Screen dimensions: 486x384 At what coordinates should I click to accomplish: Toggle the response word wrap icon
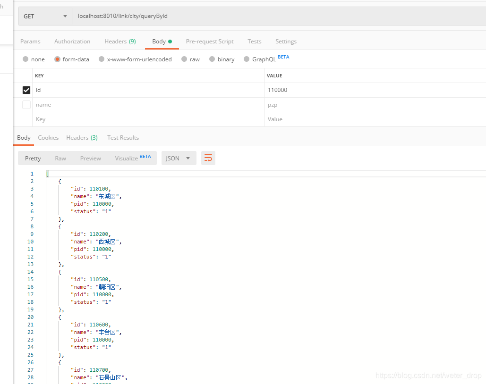click(208, 158)
